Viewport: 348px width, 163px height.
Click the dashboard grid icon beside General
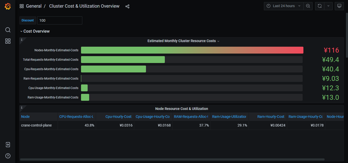[22, 6]
